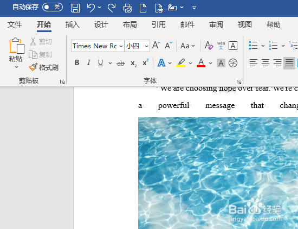Screen dimensions: 298x229
Task: Toggle the AutoSave switch
Action: tap(53, 8)
